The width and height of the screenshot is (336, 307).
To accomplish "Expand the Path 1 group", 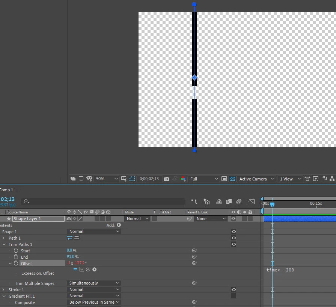I will 3,238.
